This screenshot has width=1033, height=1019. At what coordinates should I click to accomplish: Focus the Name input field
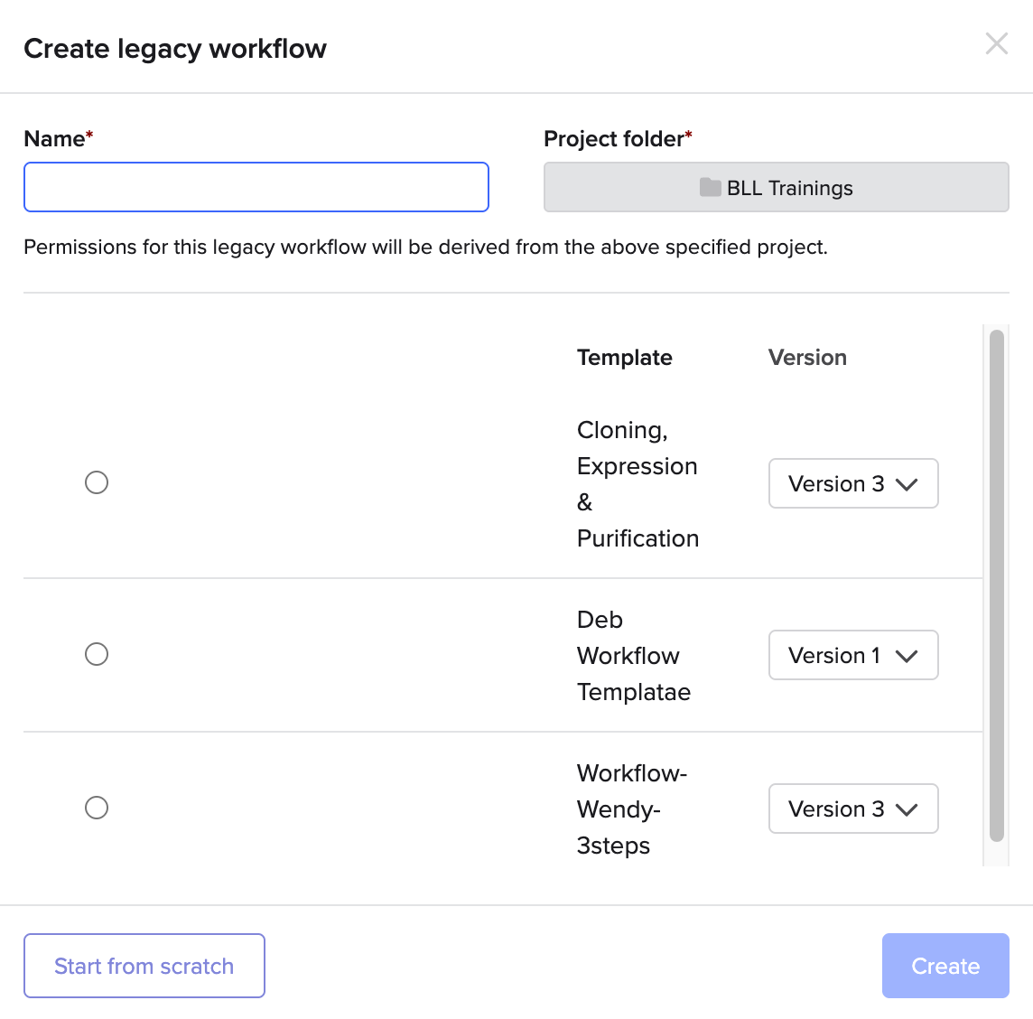pos(256,187)
